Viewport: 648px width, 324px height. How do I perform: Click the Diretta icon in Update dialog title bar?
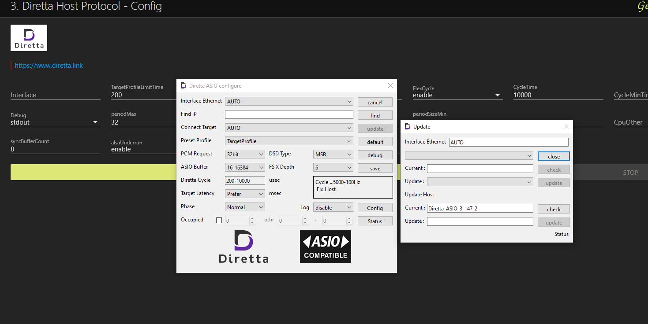coord(408,126)
